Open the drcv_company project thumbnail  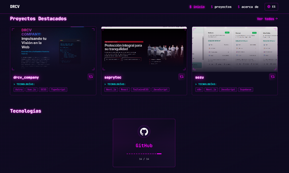tap(53, 49)
